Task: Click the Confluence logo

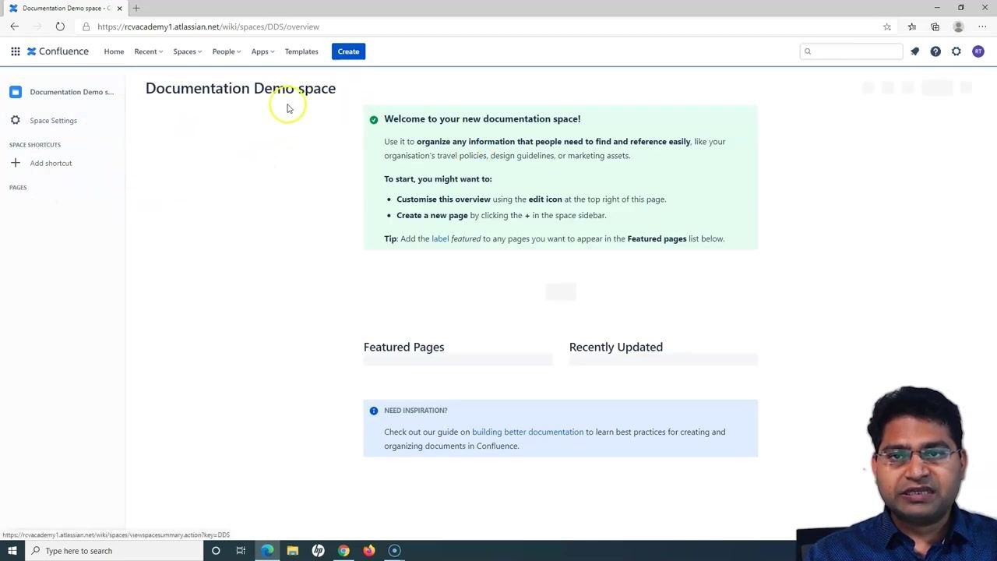Action: point(58,51)
